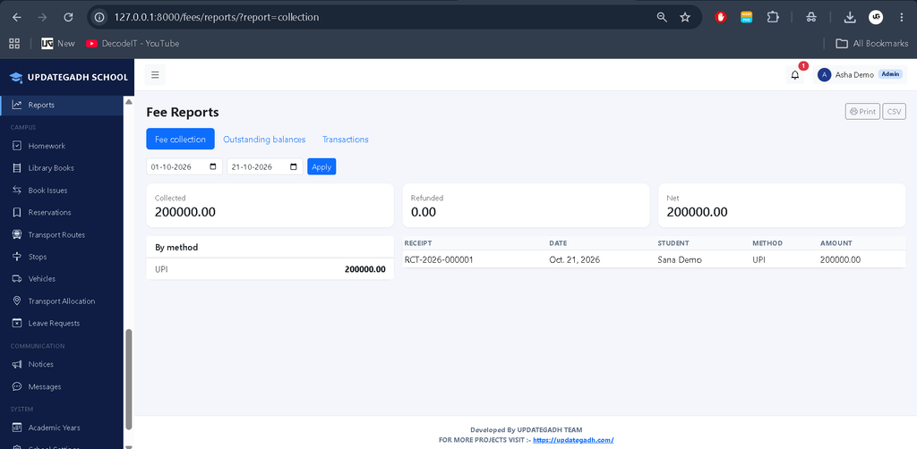Image resolution: width=917 pixels, height=449 pixels.
Task: Click the Refunded 0.00 card
Action: (x=526, y=206)
